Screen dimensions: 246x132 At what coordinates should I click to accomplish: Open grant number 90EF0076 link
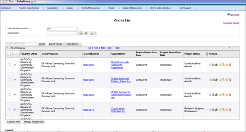[x=88, y=110]
